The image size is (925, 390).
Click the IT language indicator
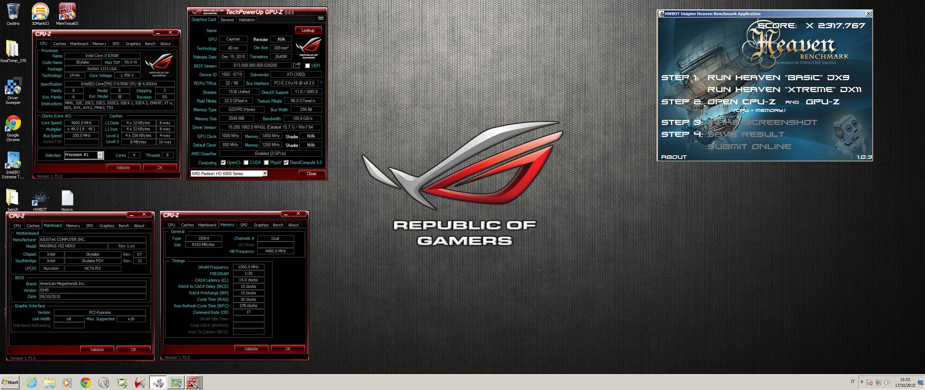click(x=853, y=382)
